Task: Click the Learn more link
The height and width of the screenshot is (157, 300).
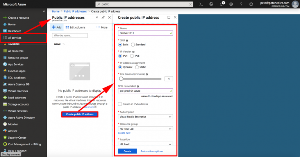Action: [89, 107]
